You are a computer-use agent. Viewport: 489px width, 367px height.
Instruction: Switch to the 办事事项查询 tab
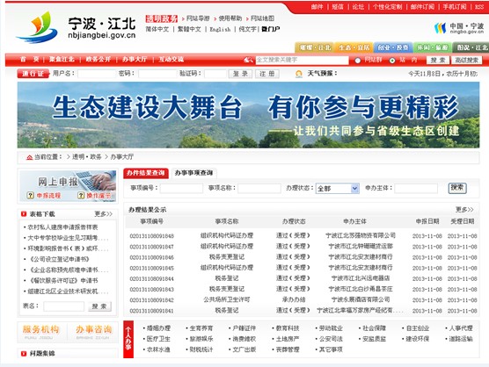coord(193,173)
